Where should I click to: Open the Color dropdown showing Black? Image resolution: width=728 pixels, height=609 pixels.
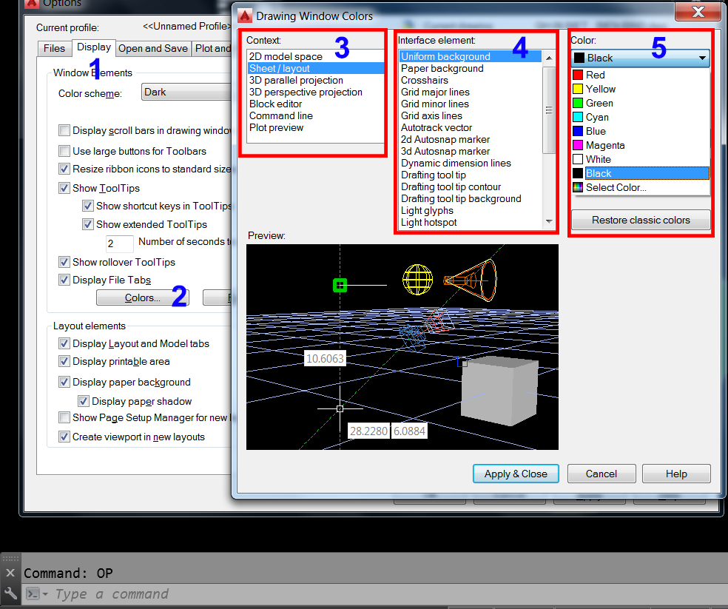pos(704,58)
